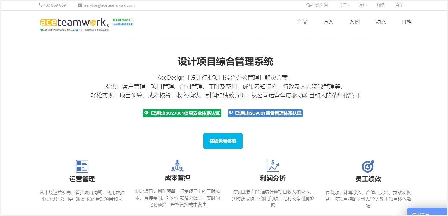Go to the 案例 page
448x216 pixels.
(354, 22)
